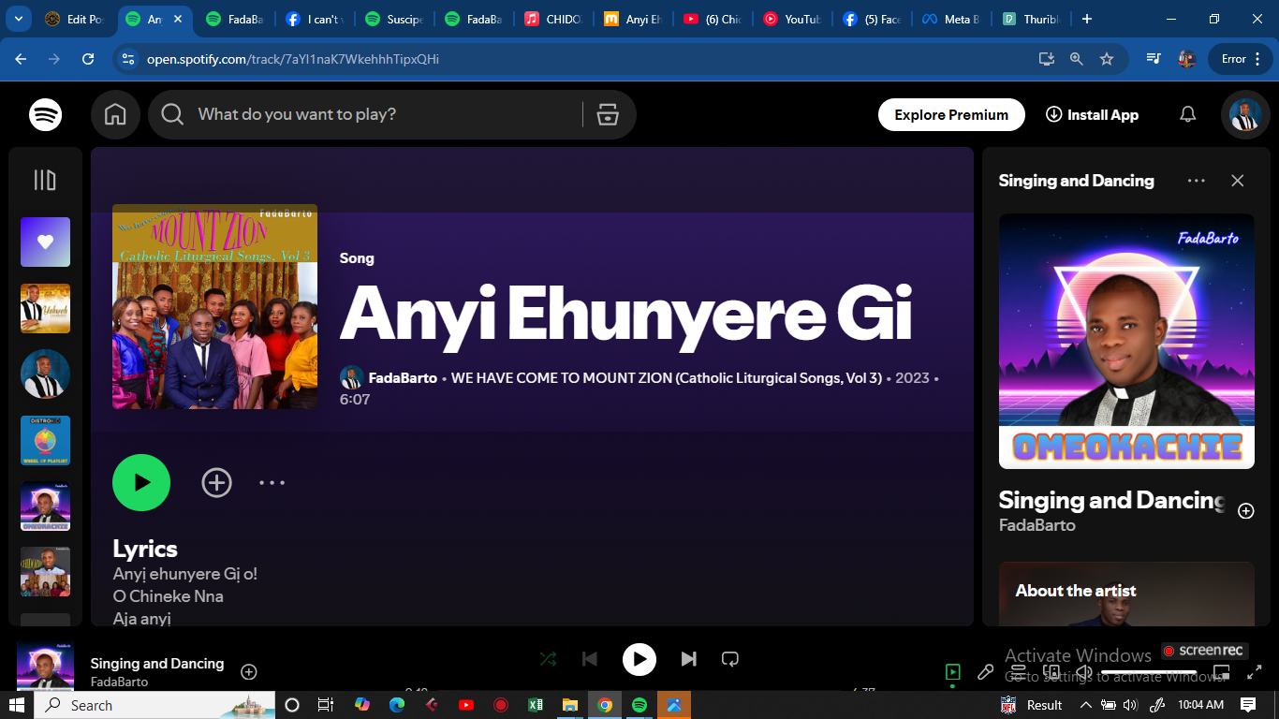Toggle shuffle in the player bar
The width and height of the screenshot is (1279, 719).
[x=548, y=659]
